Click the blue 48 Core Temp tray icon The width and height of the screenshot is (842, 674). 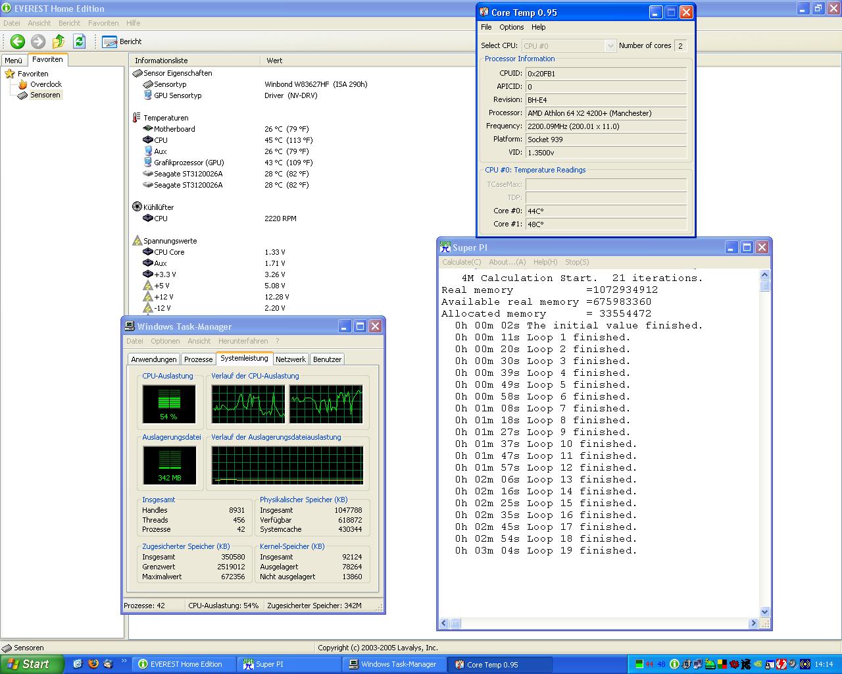pyautogui.click(x=661, y=664)
